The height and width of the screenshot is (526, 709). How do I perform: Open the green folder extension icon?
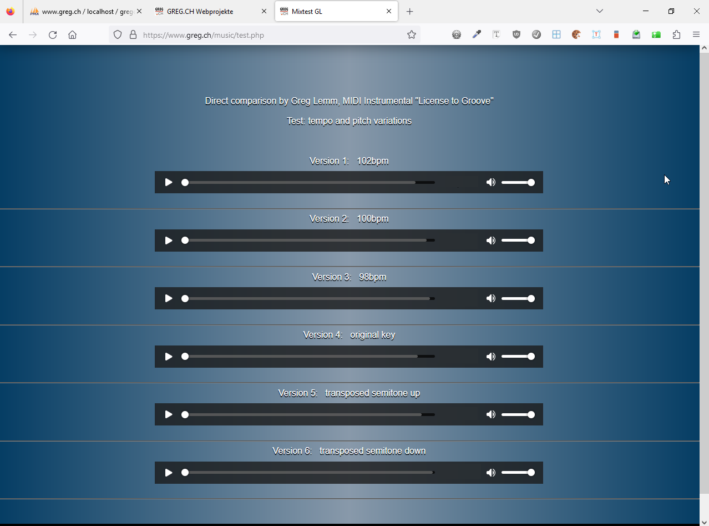point(656,34)
